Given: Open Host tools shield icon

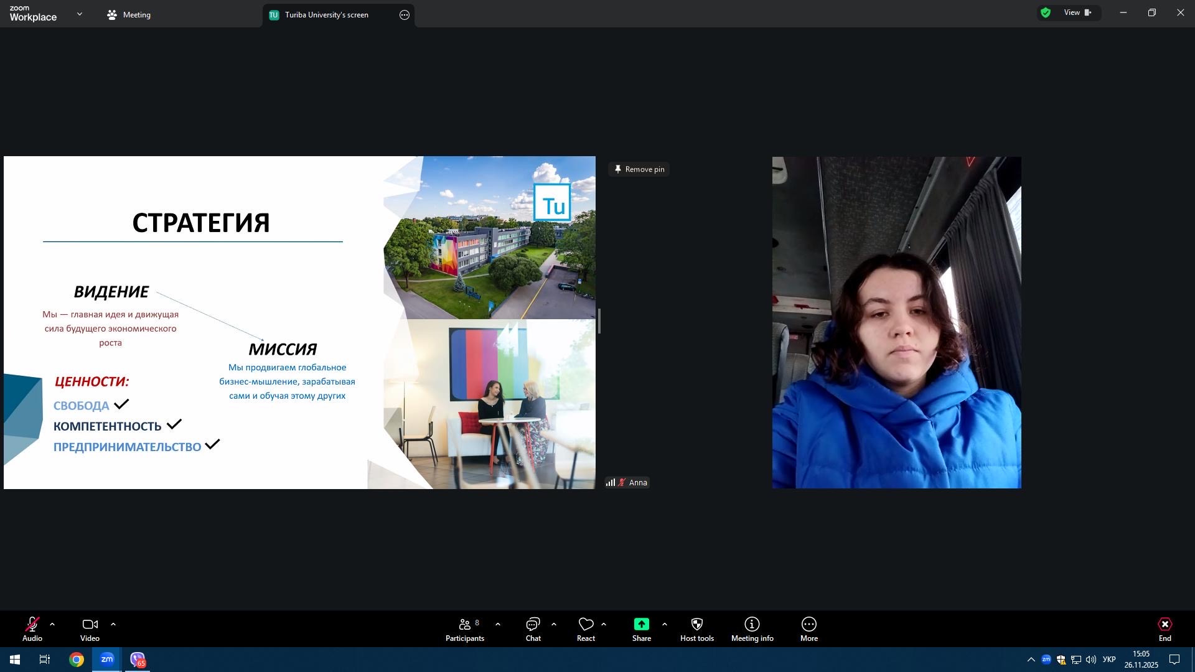Looking at the screenshot, I should tap(696, 625).
